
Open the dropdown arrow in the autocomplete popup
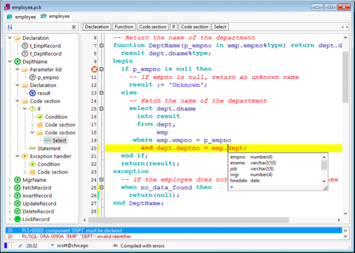pos(231,187)
